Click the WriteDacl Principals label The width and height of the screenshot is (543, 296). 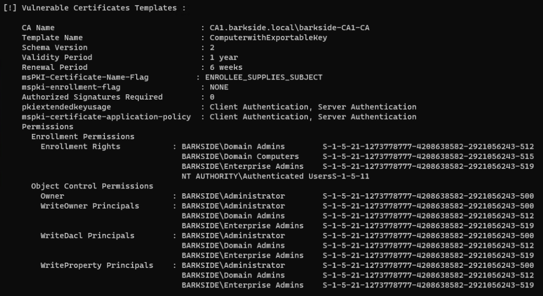tap(87, 236)
